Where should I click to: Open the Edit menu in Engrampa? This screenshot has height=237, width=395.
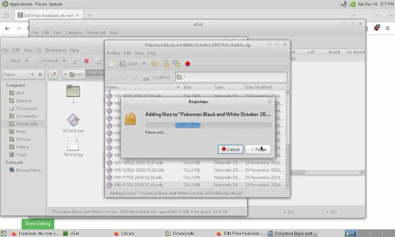[127, 53]
